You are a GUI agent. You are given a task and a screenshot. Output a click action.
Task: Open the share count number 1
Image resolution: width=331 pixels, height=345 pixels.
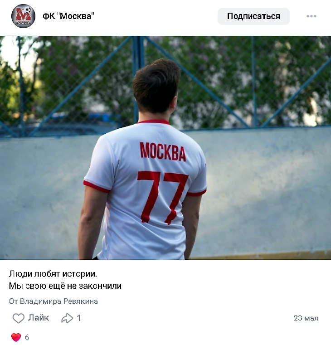79,318
